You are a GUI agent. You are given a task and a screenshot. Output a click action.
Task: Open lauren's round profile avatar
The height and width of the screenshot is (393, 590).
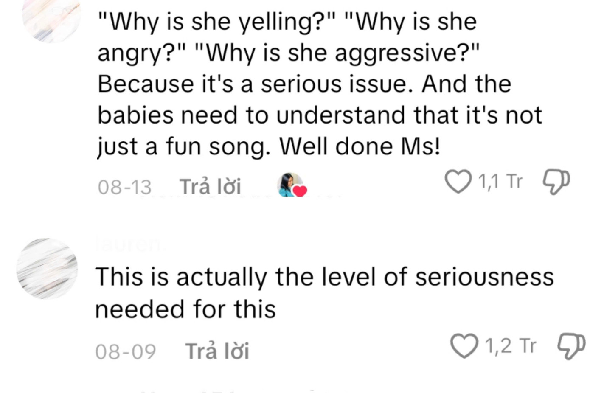pyautogui.click(x=47, y=269)
